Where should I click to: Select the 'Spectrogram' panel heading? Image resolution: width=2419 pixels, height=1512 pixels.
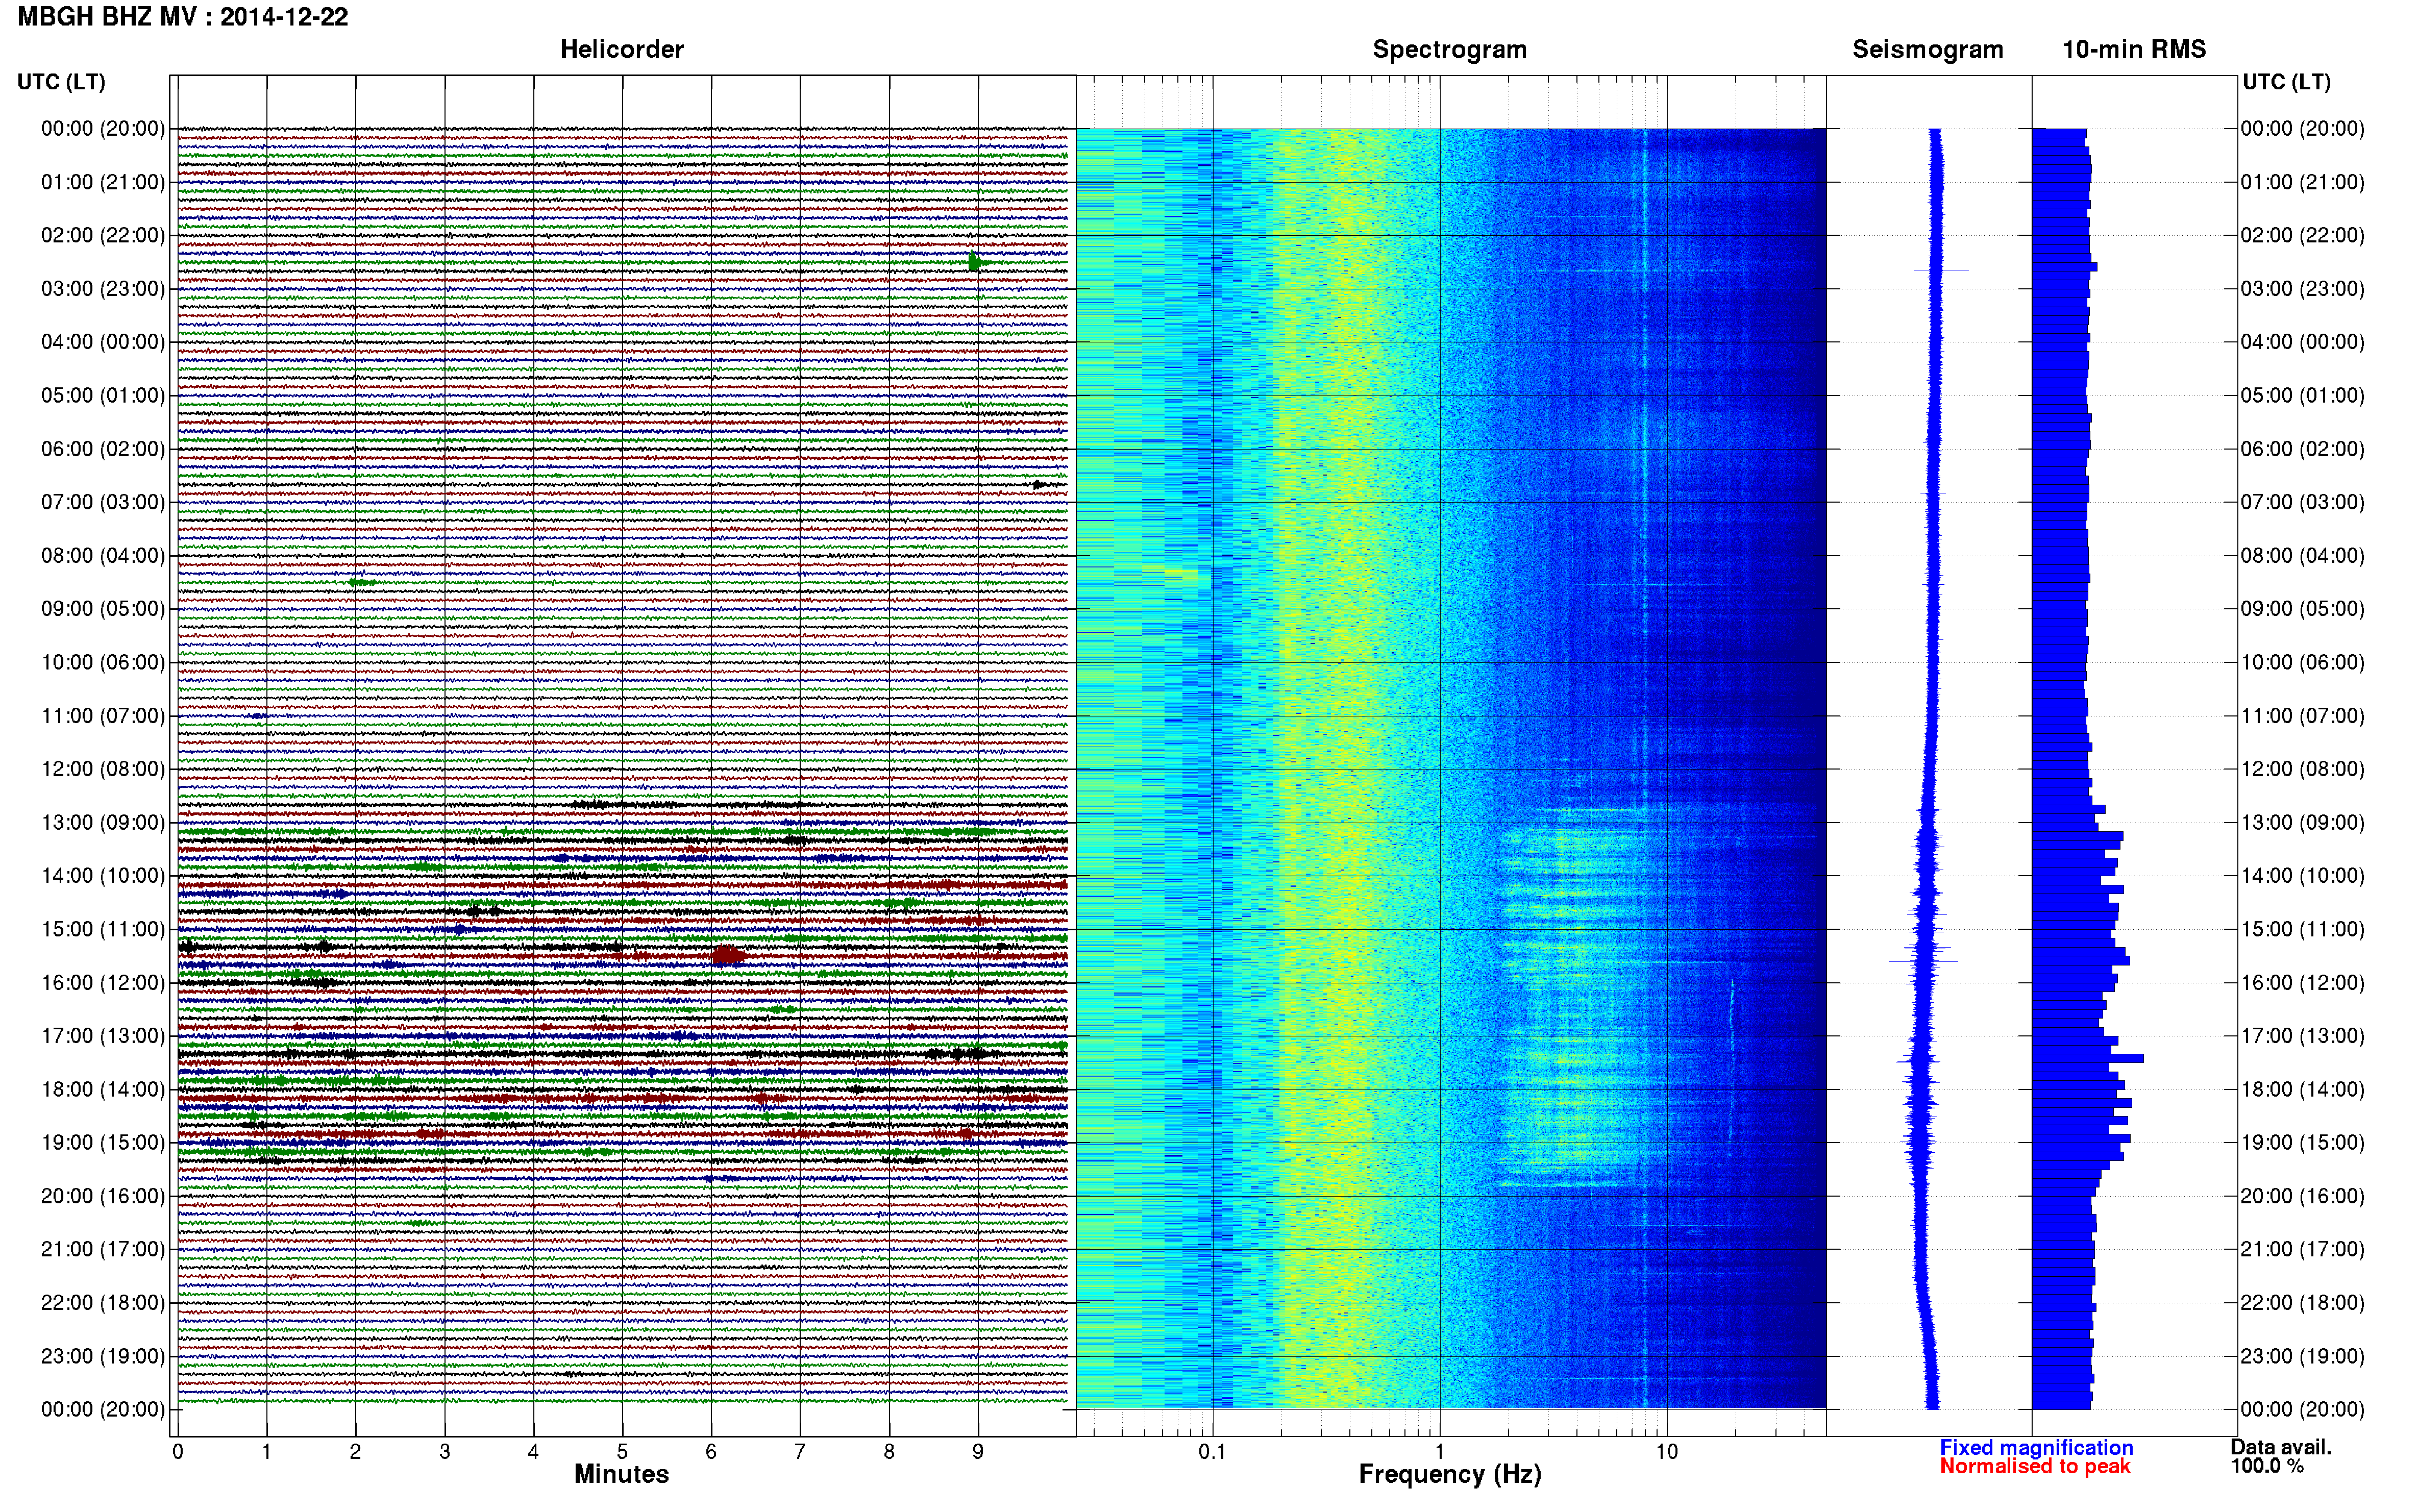click(x=1449, y=50)
